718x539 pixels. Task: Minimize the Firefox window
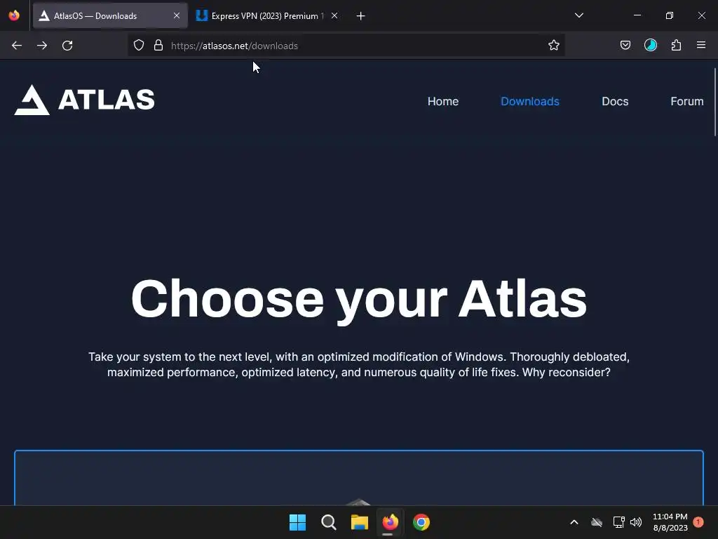pos(637,15)
